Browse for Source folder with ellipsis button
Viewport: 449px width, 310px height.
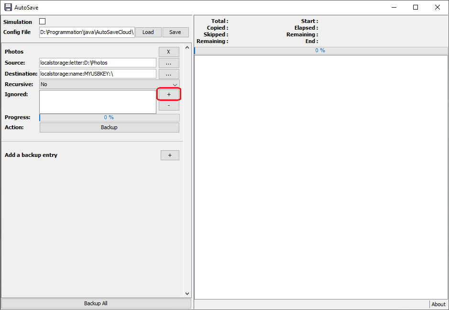pyautogui.click(x=169, y=63)
